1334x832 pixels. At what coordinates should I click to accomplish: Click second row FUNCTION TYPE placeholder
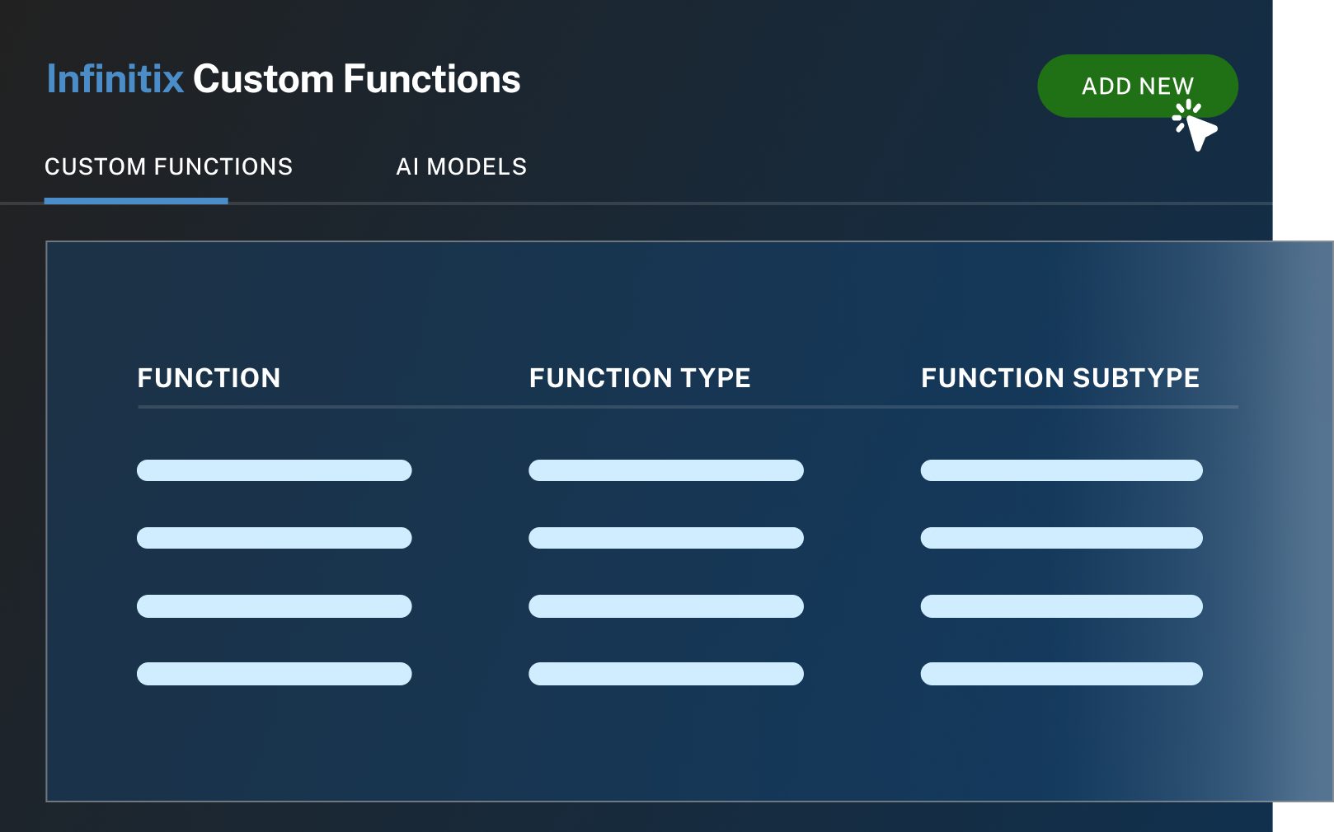(666, 538)
